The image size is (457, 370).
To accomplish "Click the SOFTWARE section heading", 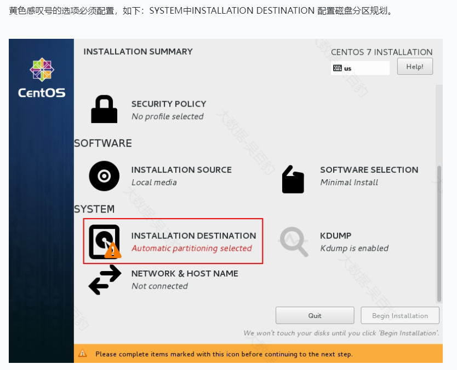I will [103, 143].
